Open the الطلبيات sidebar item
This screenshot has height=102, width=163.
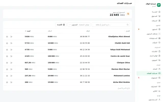(149, 51)
